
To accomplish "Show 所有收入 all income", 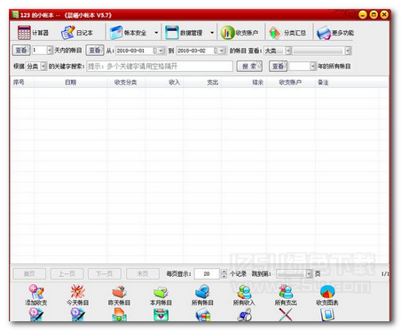I will pyautogui.click(x=244, y=295).
